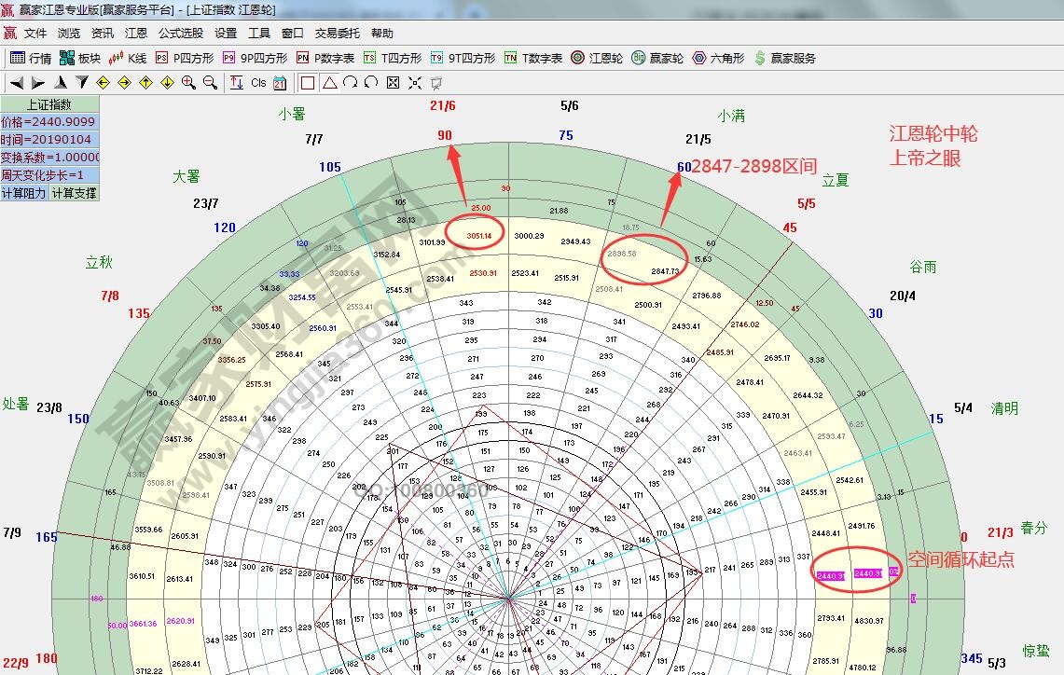Viewport: 1064px width, 675px height.
Task: Open the 21 calendar icon tool
Action: click(280, 82)
